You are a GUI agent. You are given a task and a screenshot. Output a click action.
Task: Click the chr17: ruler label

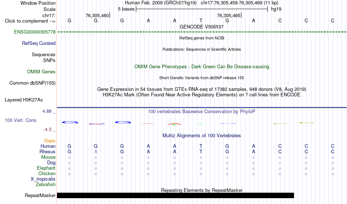coord(49,16)
